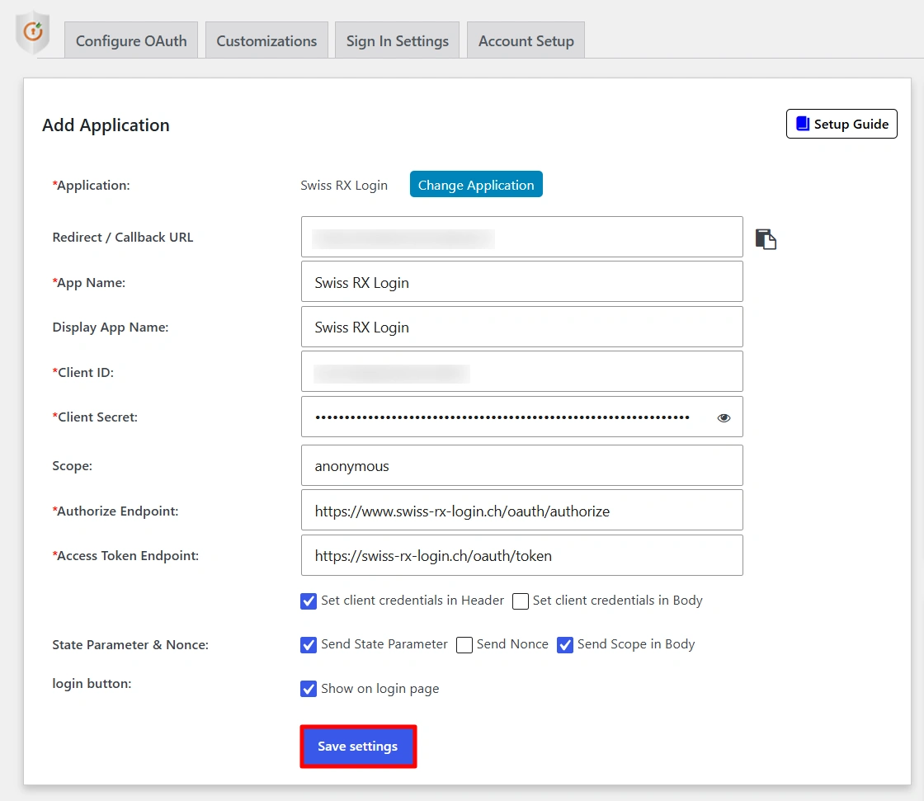924x801 pixels.
Task: Click the Change Application button
Action: click(x=476, y=185)
